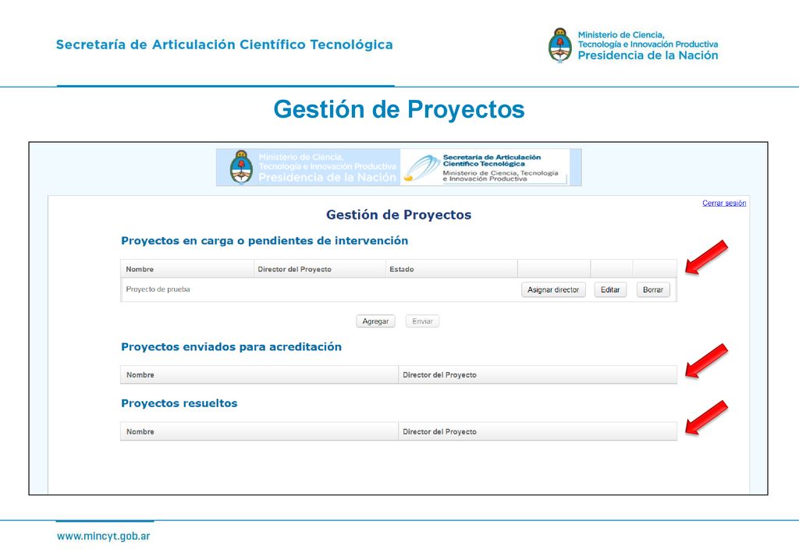This screenshot has height=553, width=799.
Task: Click the Asignar director button
Action: (553, 289)
